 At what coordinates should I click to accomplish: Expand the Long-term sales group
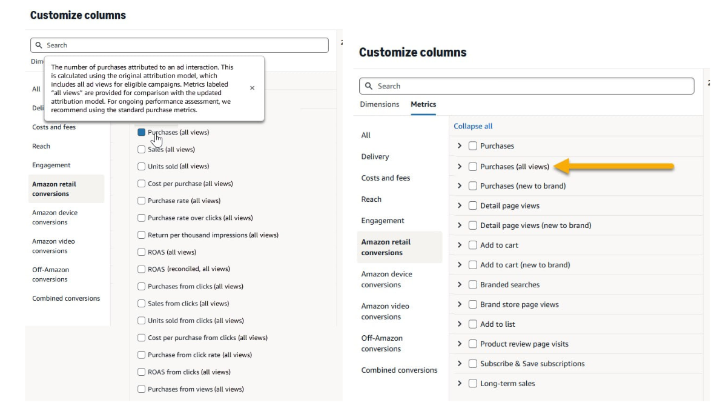(460, 383)
